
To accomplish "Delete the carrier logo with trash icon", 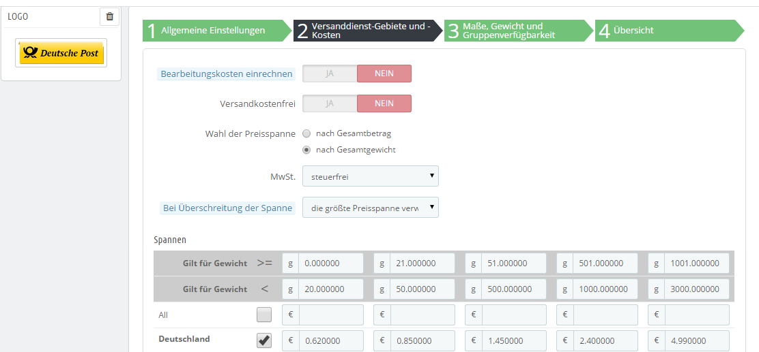I will coord(109,16).
